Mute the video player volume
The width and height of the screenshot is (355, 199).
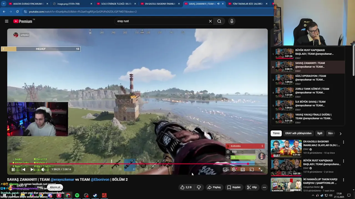[x=43, y=169]
